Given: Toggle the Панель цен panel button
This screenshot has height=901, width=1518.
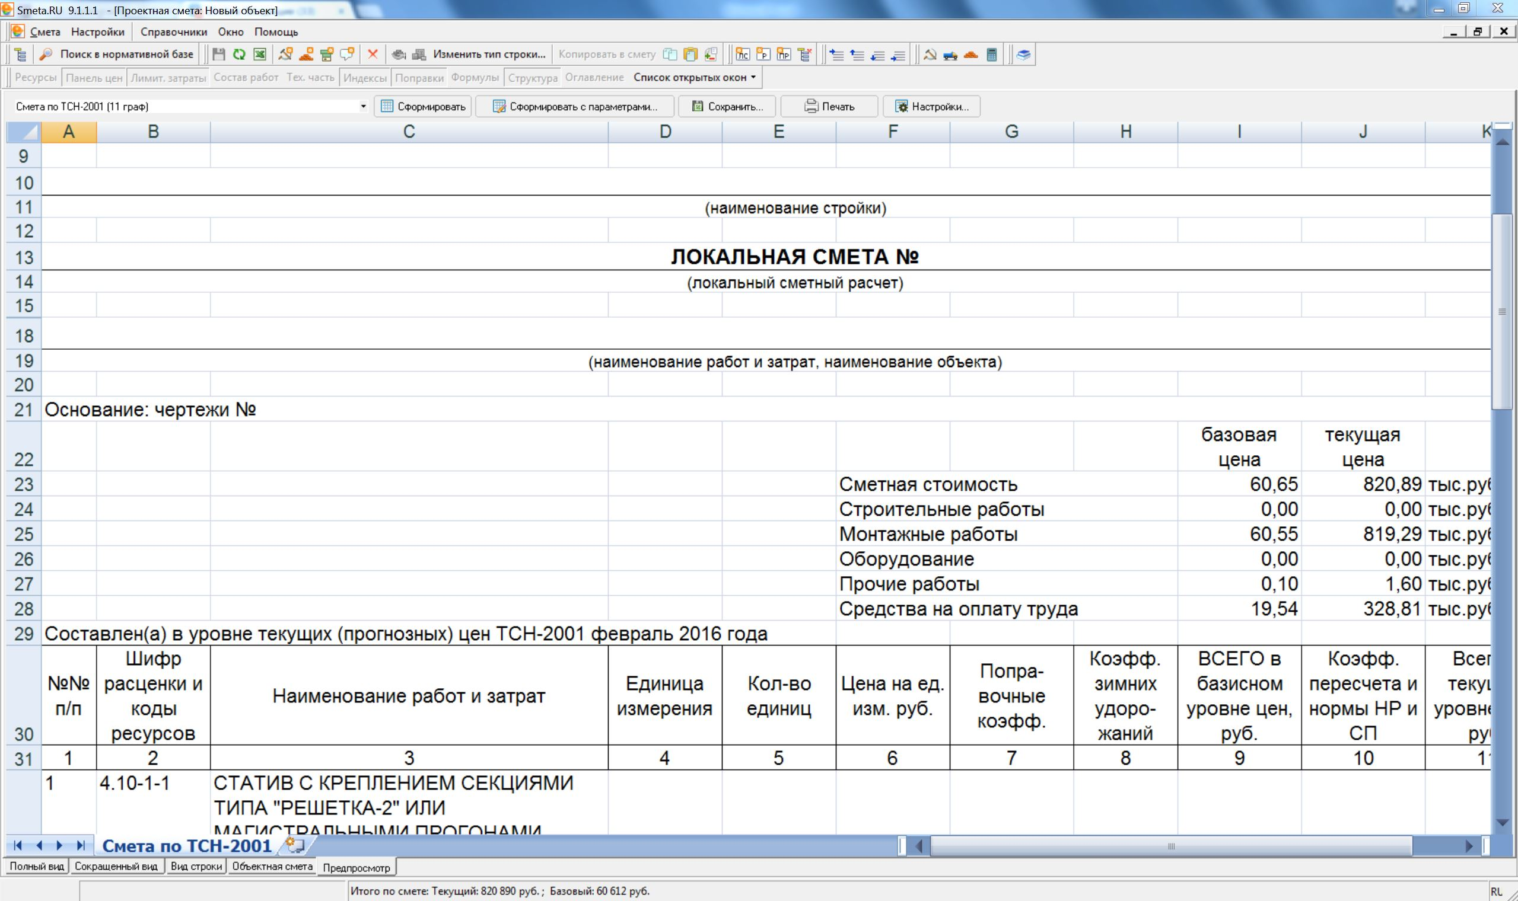Looking at the screenshot, I should click(94, 78).
